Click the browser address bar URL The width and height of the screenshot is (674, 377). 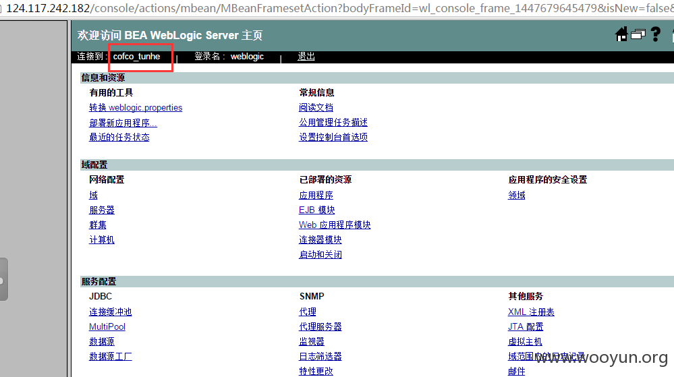[339, 7]
